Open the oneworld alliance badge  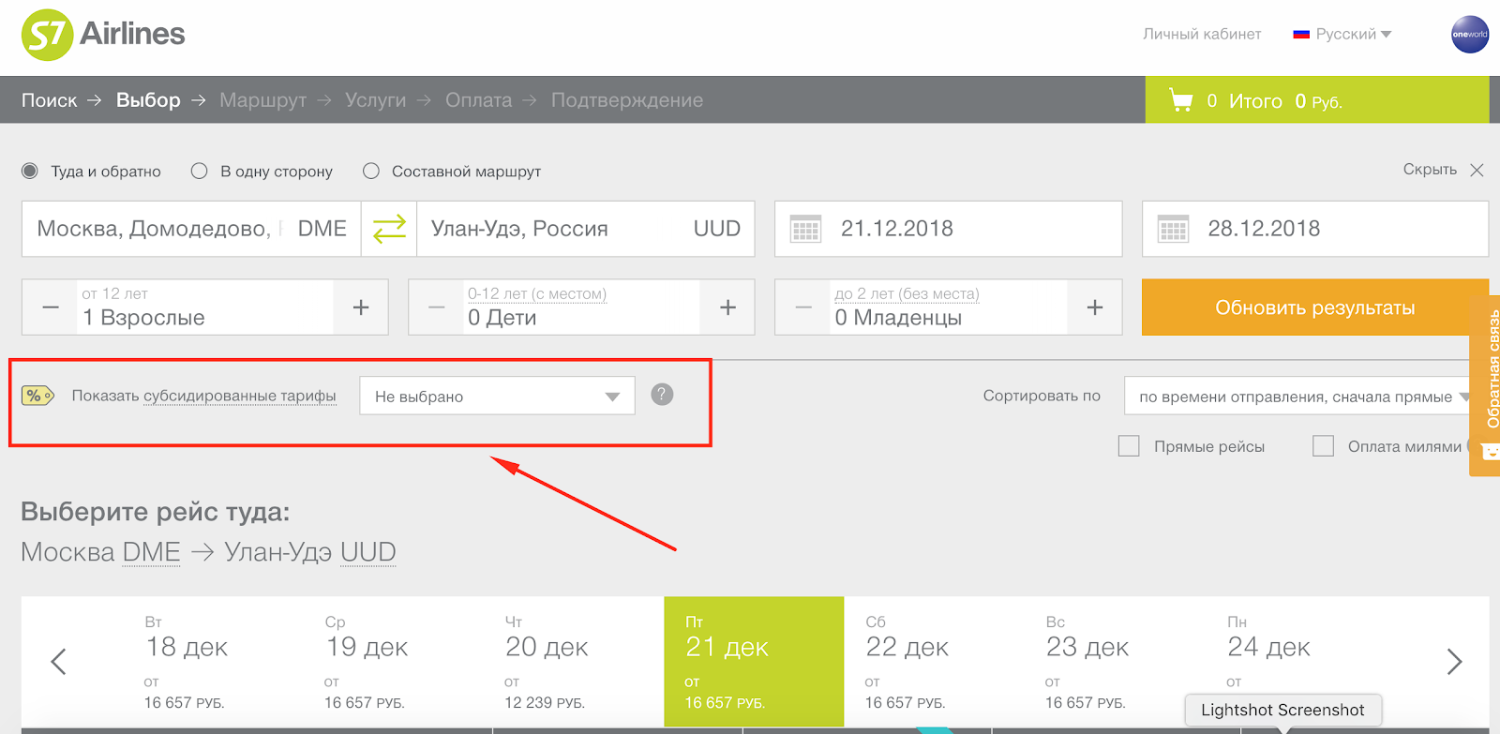[x=1469, y=35]
